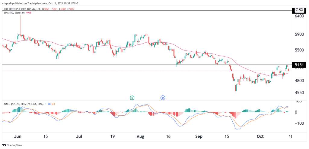Click the Jul label on time axis
The image size is (309, 149).
click(x=79, y=136)
